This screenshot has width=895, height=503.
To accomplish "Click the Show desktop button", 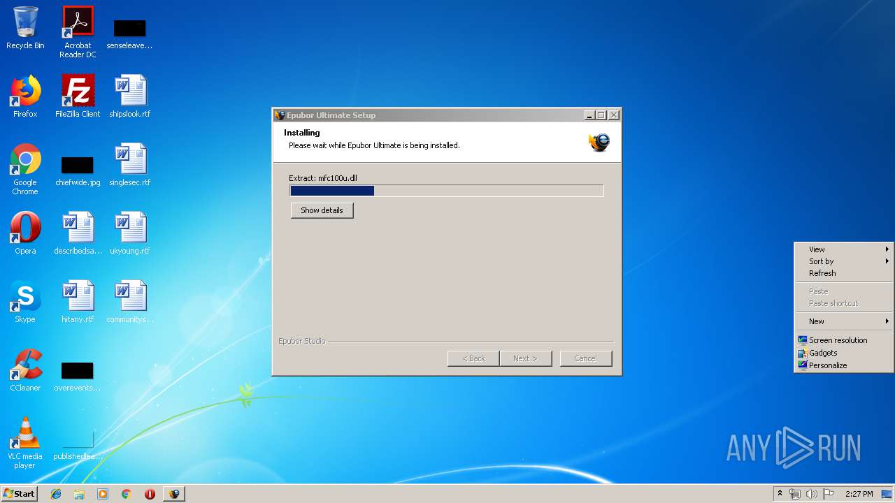I will click(x=888, y=494).
